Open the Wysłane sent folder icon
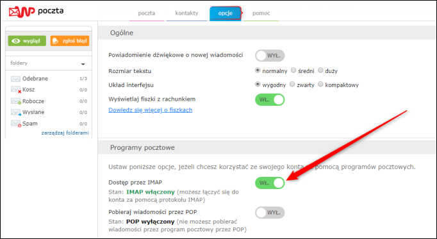This screenshot has width=437, height=239. (x=16, y=112)
